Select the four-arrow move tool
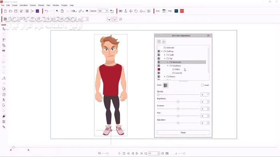The height and width of the screenshot is (157, 280). click(x=131, y=11)
